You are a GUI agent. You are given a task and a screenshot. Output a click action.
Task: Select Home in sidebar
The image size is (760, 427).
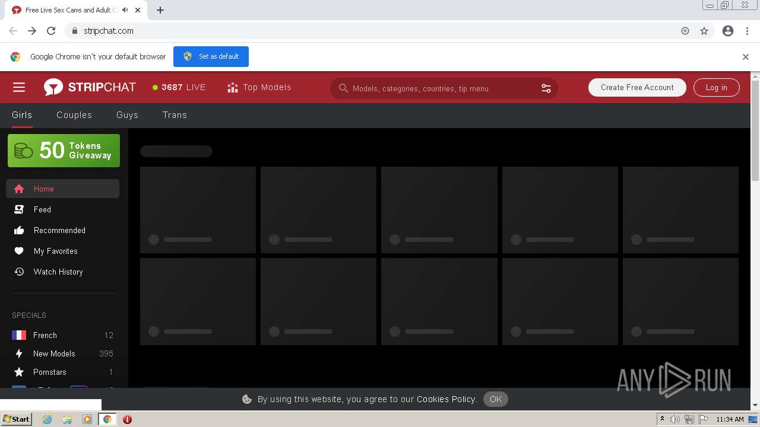pos(62,189)
